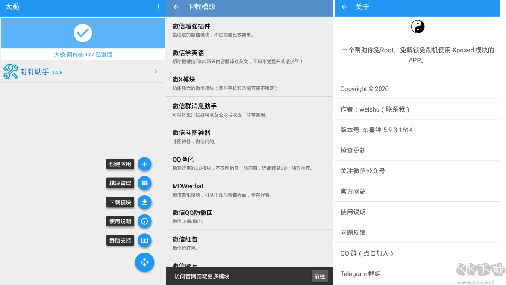Viewport: 506px width, 285px height.
Task: Open the overflow menu on the 太极 screen
Action: (159, 7)
